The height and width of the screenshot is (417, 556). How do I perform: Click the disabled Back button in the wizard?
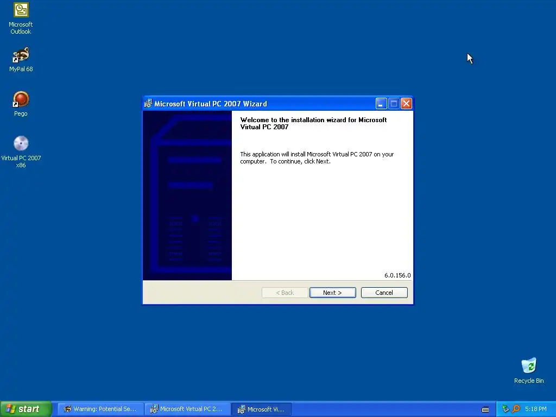point(285,293)
